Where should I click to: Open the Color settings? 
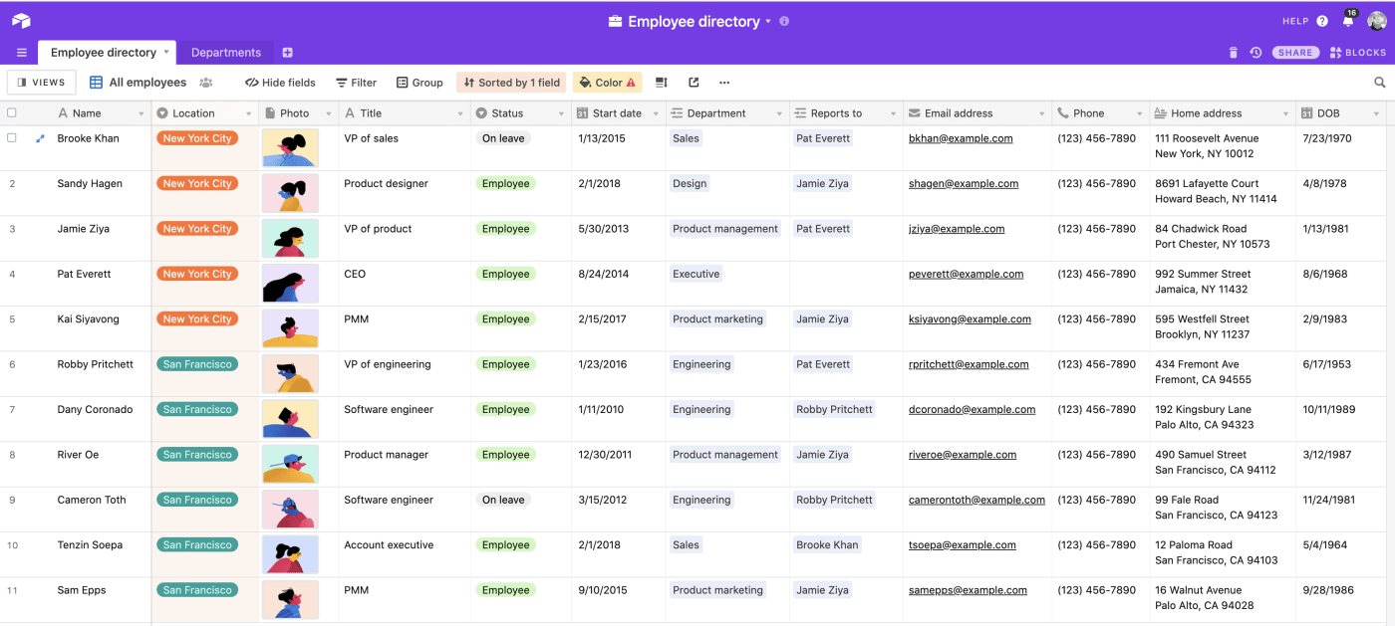click(x=607, y=83)
